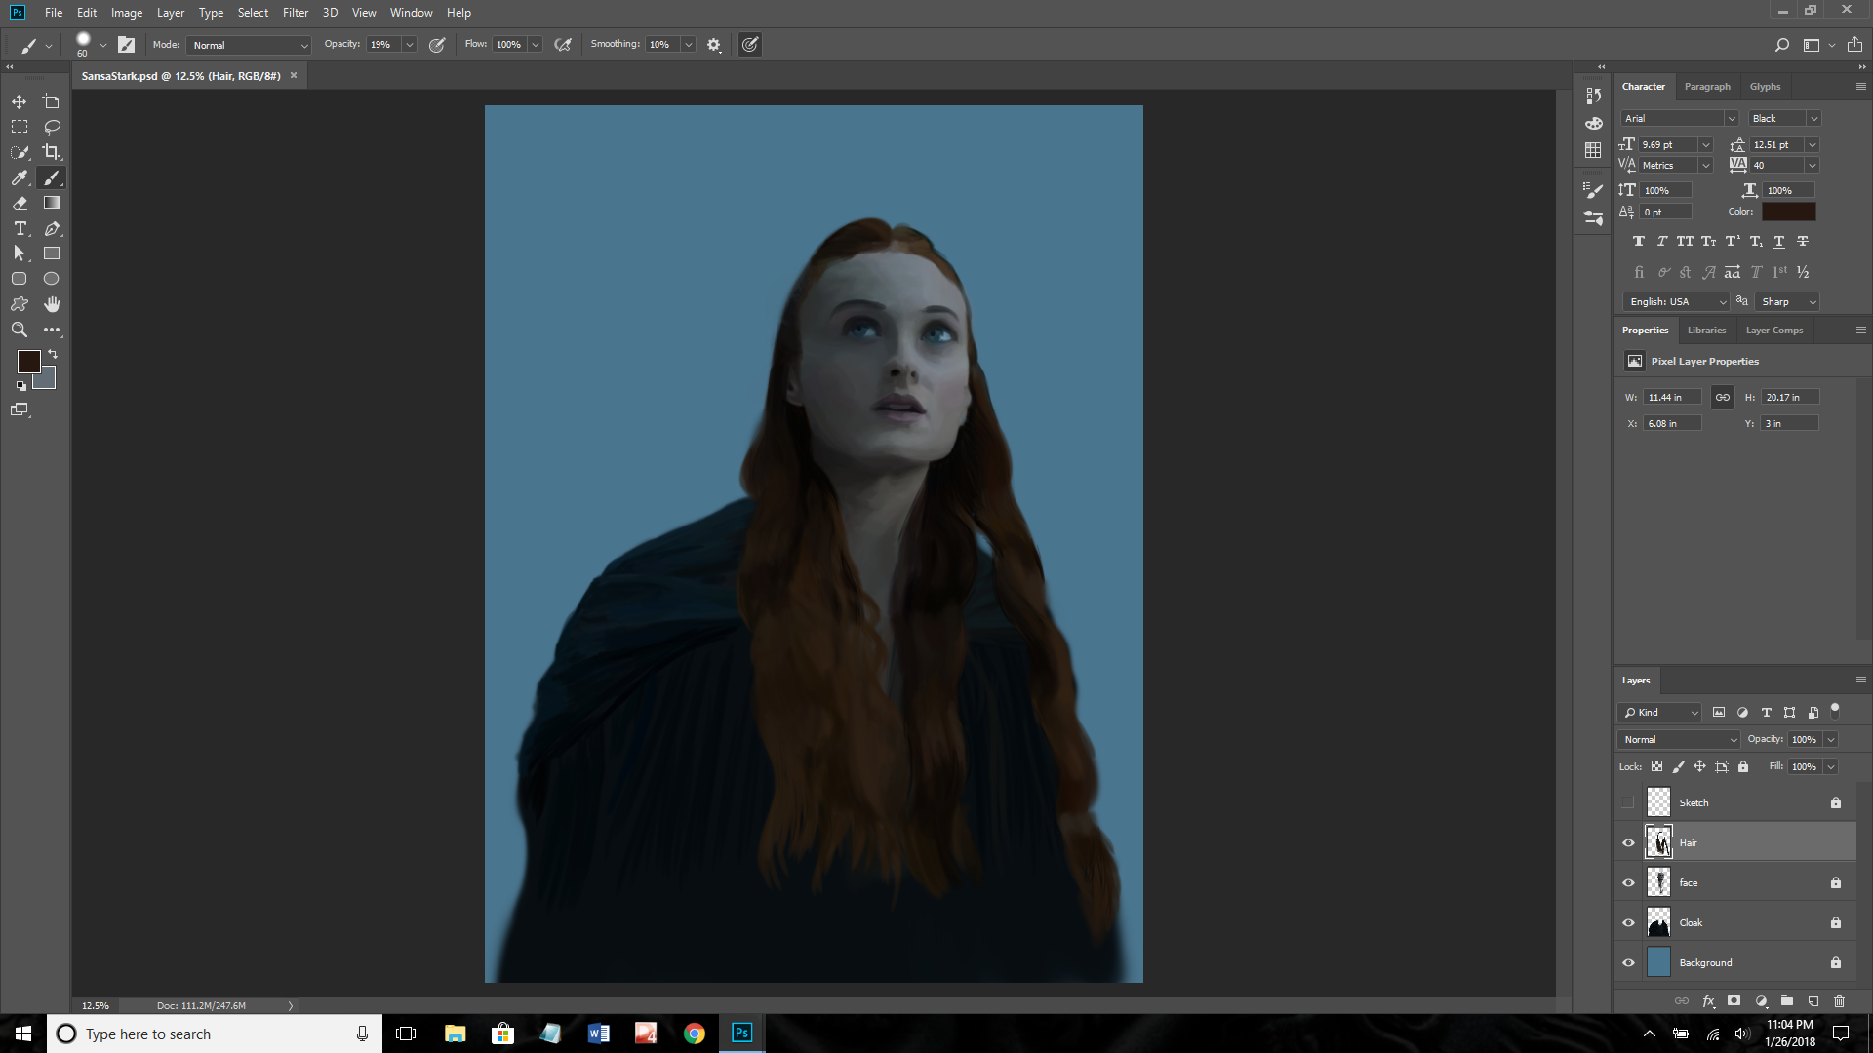
Task: Open the Edit Toolbar ellipsis
Action: 52,330
